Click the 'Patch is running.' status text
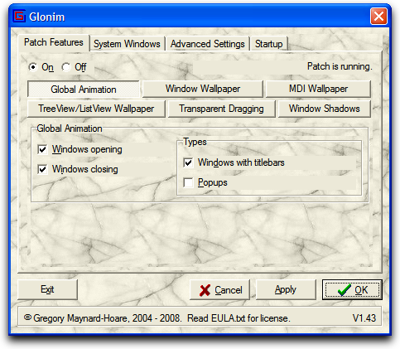Viewport: 400px width, 349px height. (340, 66)
